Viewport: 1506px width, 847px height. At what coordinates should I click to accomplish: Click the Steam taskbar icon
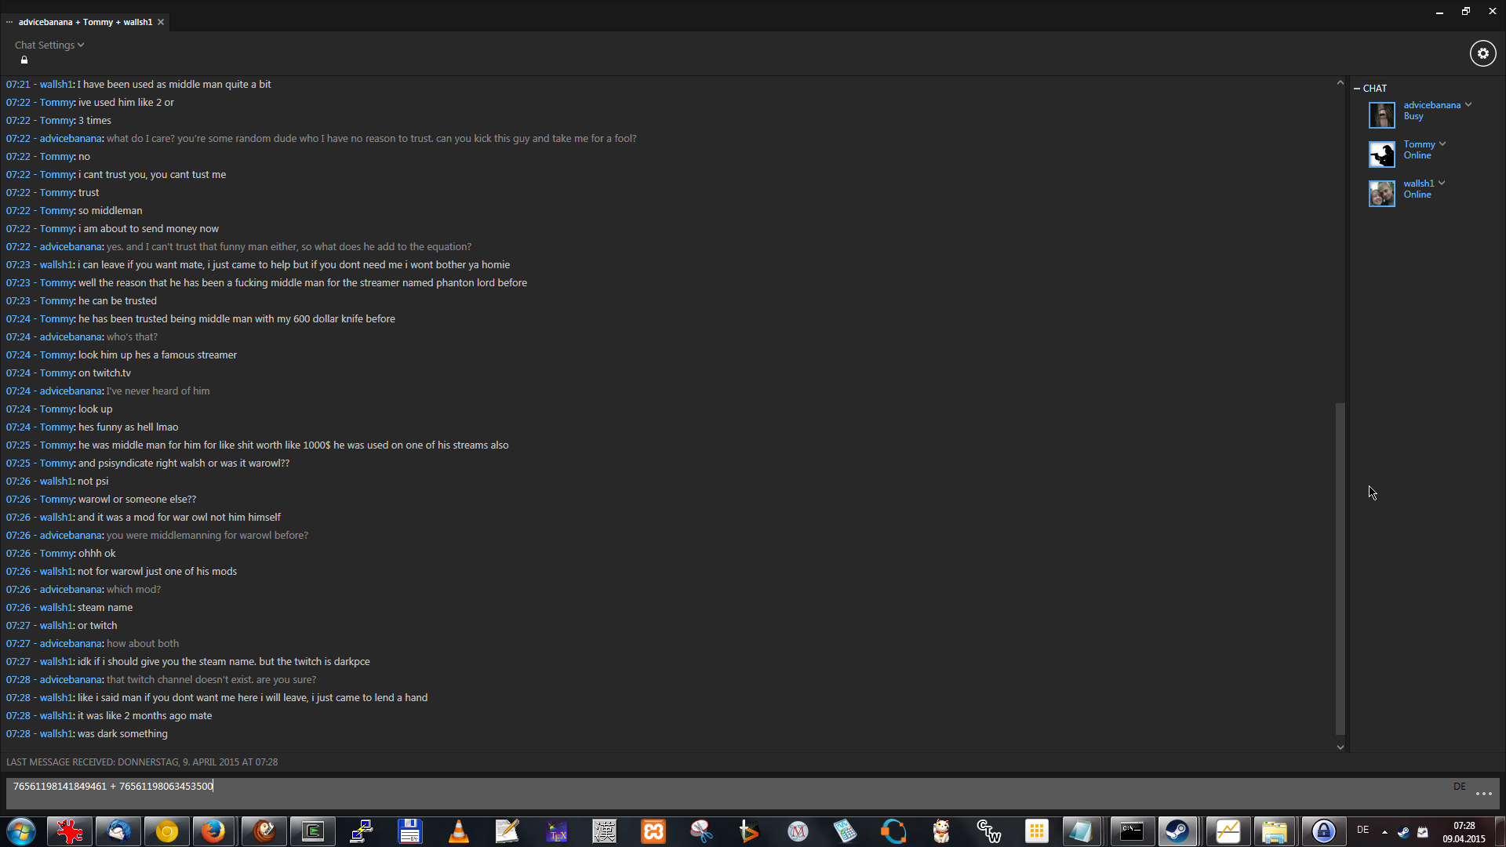click(1177, 831)
